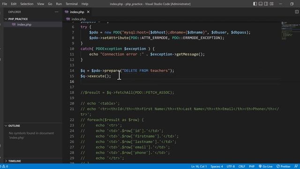The width and height of the screenshot is (300, 169).
Task: Select language mode PHP
Action: pyautogui.click(x=252, y=166)
